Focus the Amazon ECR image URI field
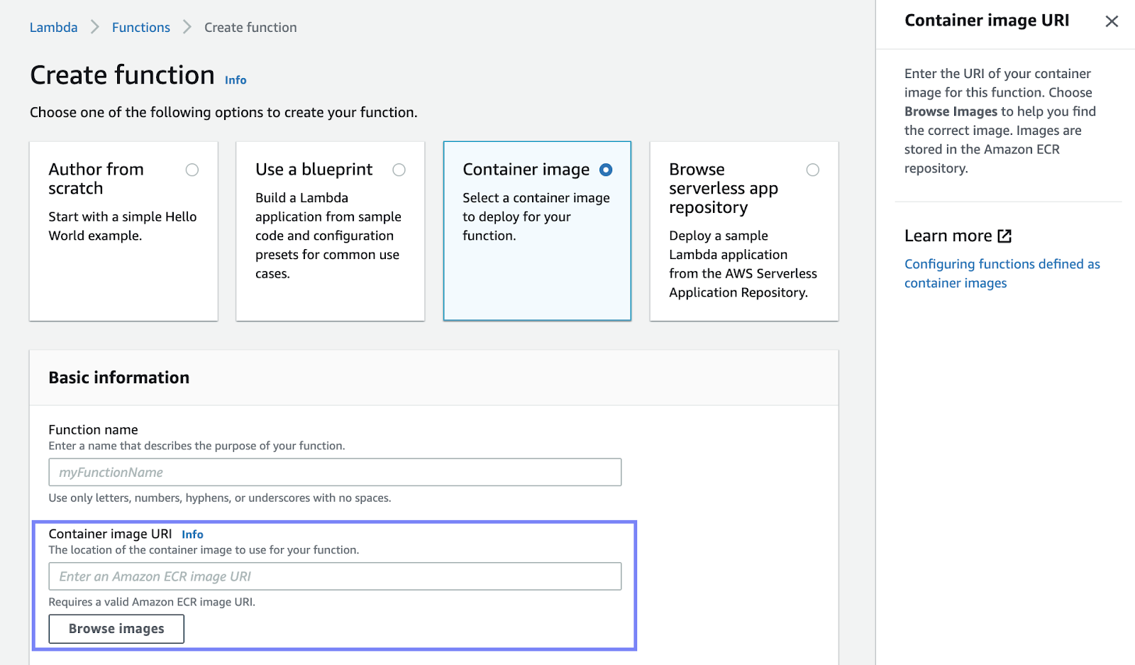 tap(335, 576)
